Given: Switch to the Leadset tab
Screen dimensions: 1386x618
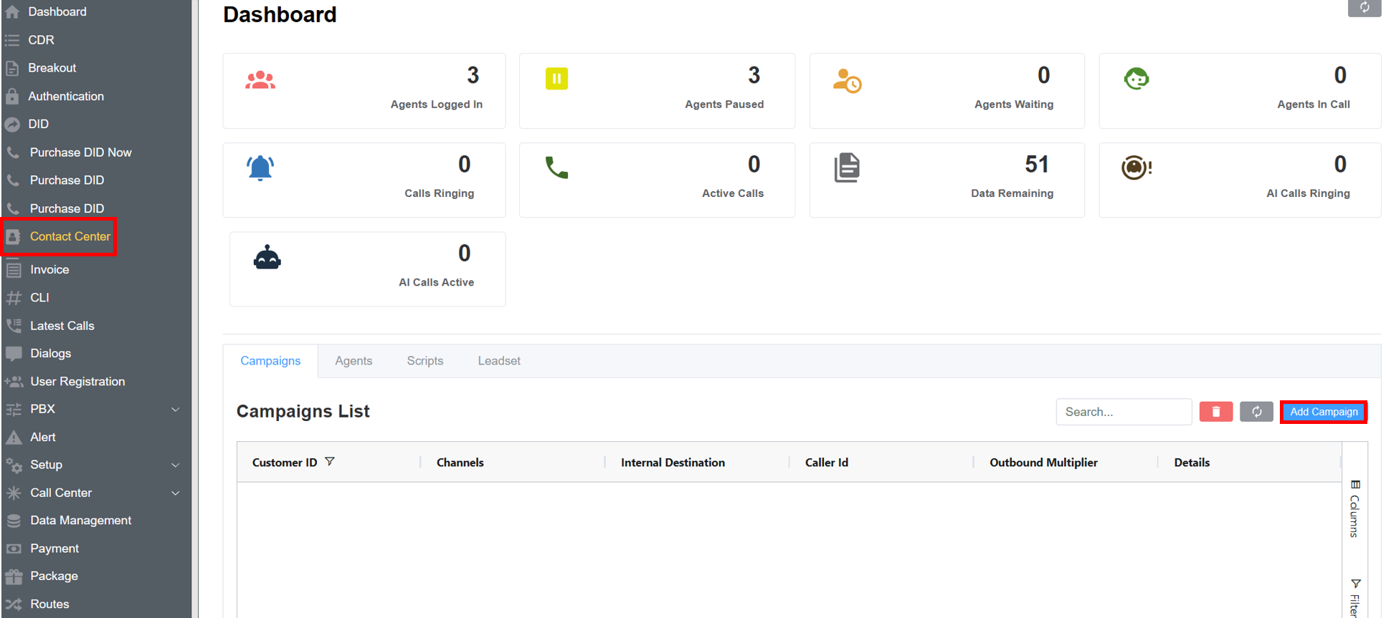Looking at the screenshot, I should 499,361.
